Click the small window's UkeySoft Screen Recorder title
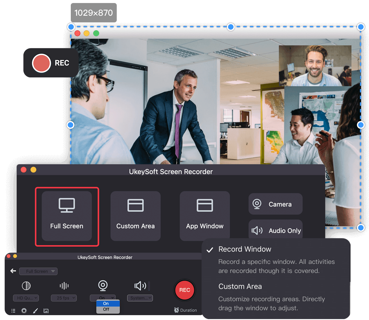 (105, 257)
